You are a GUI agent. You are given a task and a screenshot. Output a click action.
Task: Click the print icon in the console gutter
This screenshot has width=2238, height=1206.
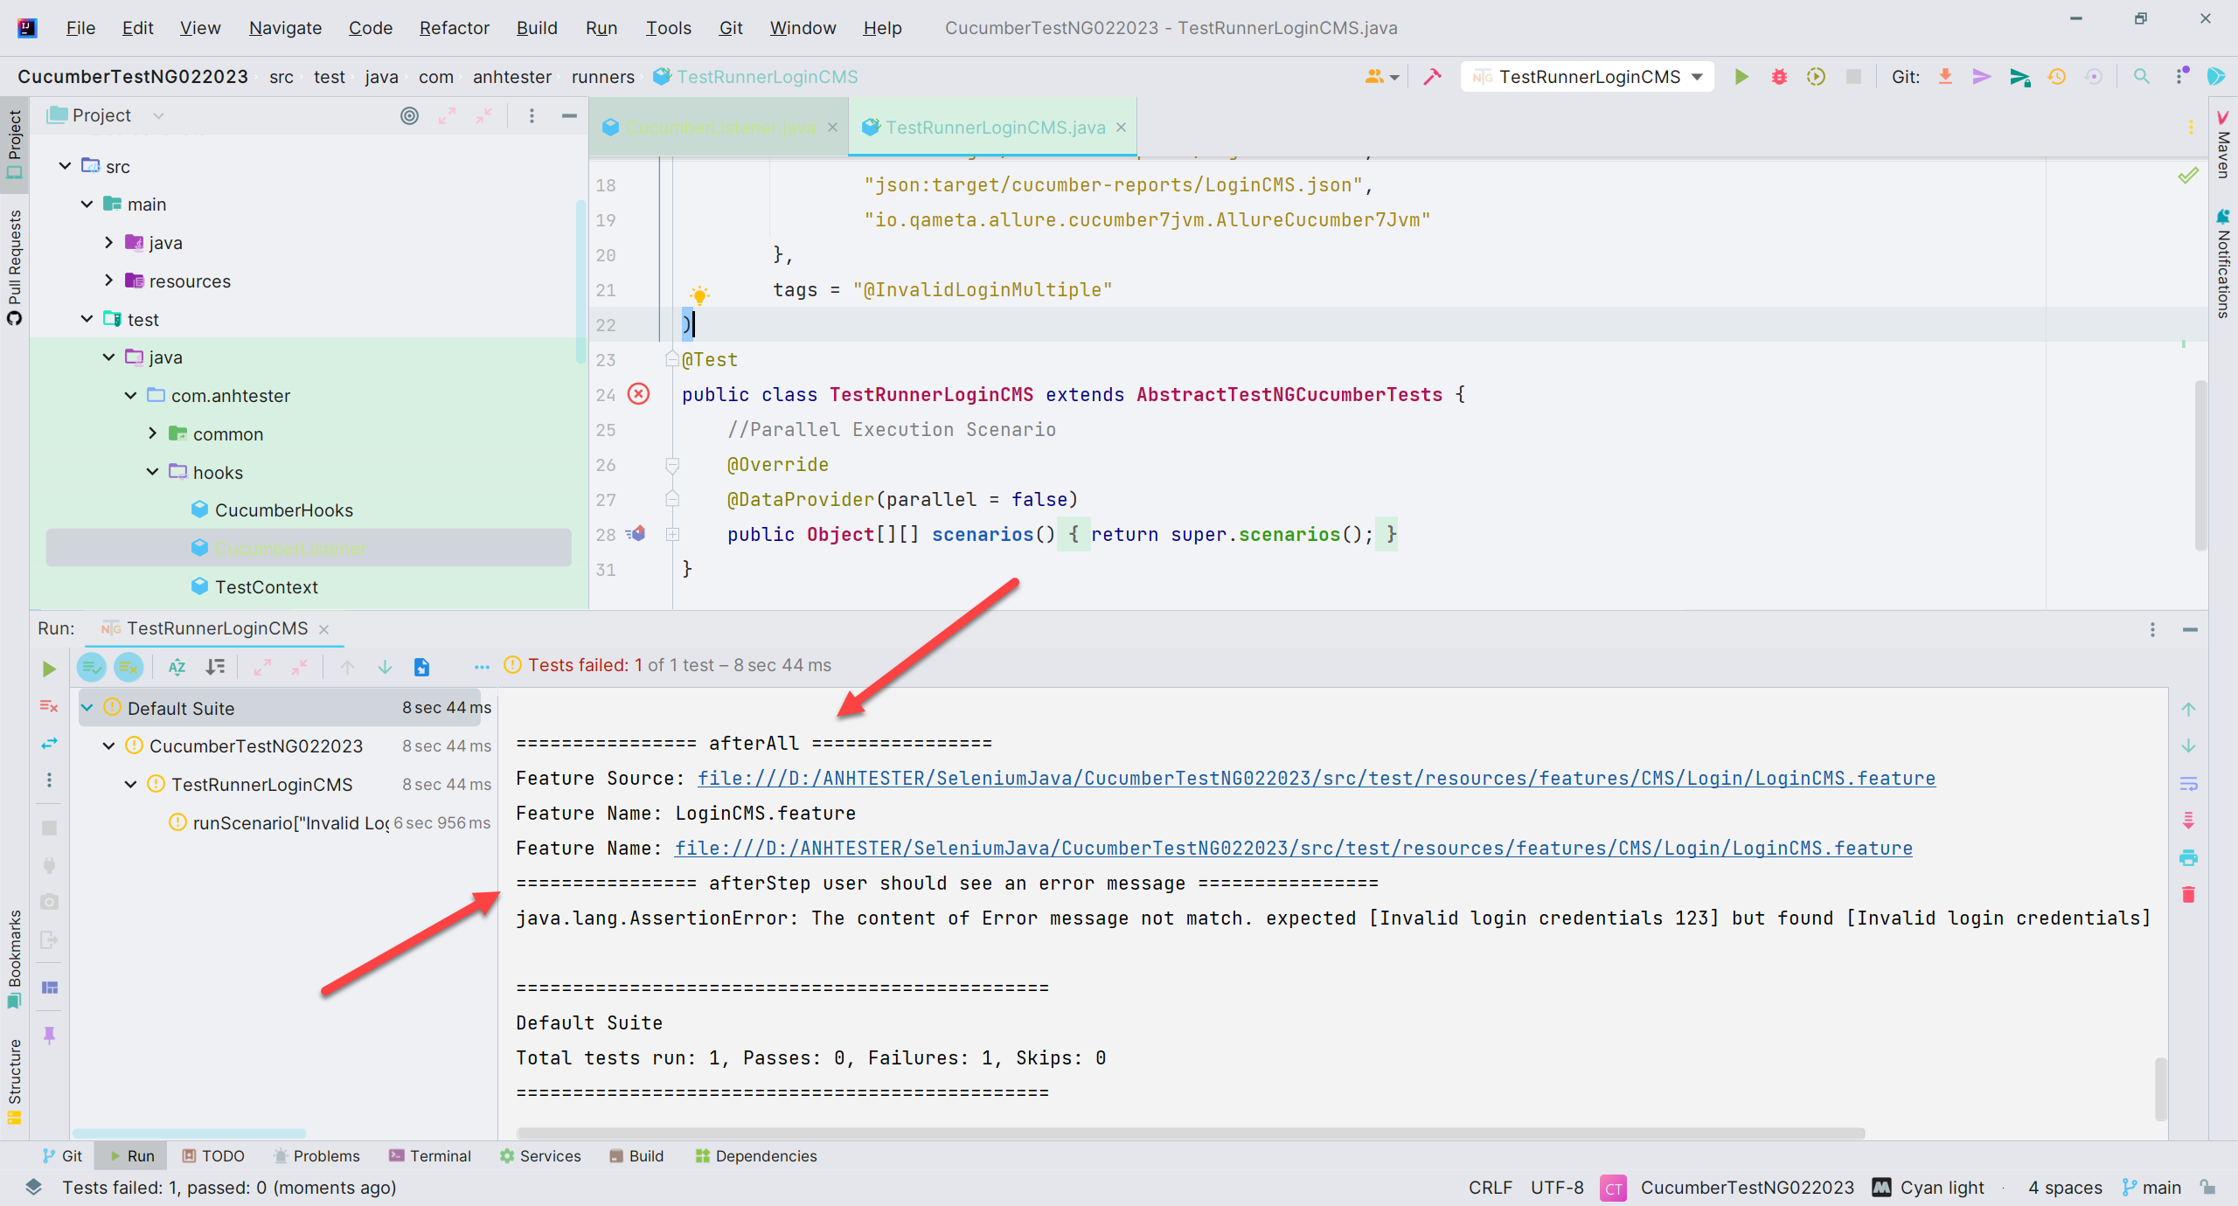(x=2188, y=857)
